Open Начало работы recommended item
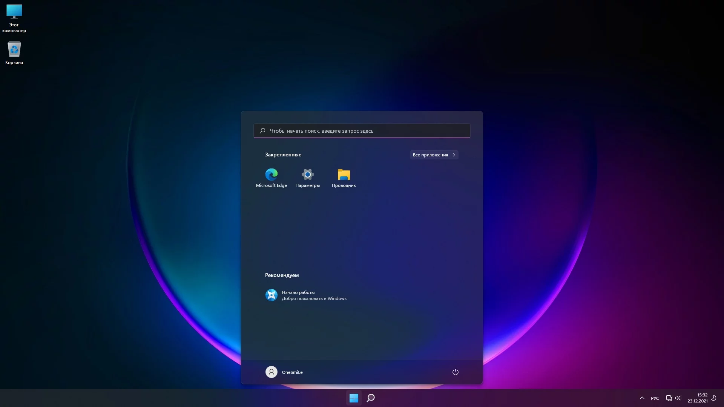This screenshot has width=724, height=407. [x=306, y=295]
